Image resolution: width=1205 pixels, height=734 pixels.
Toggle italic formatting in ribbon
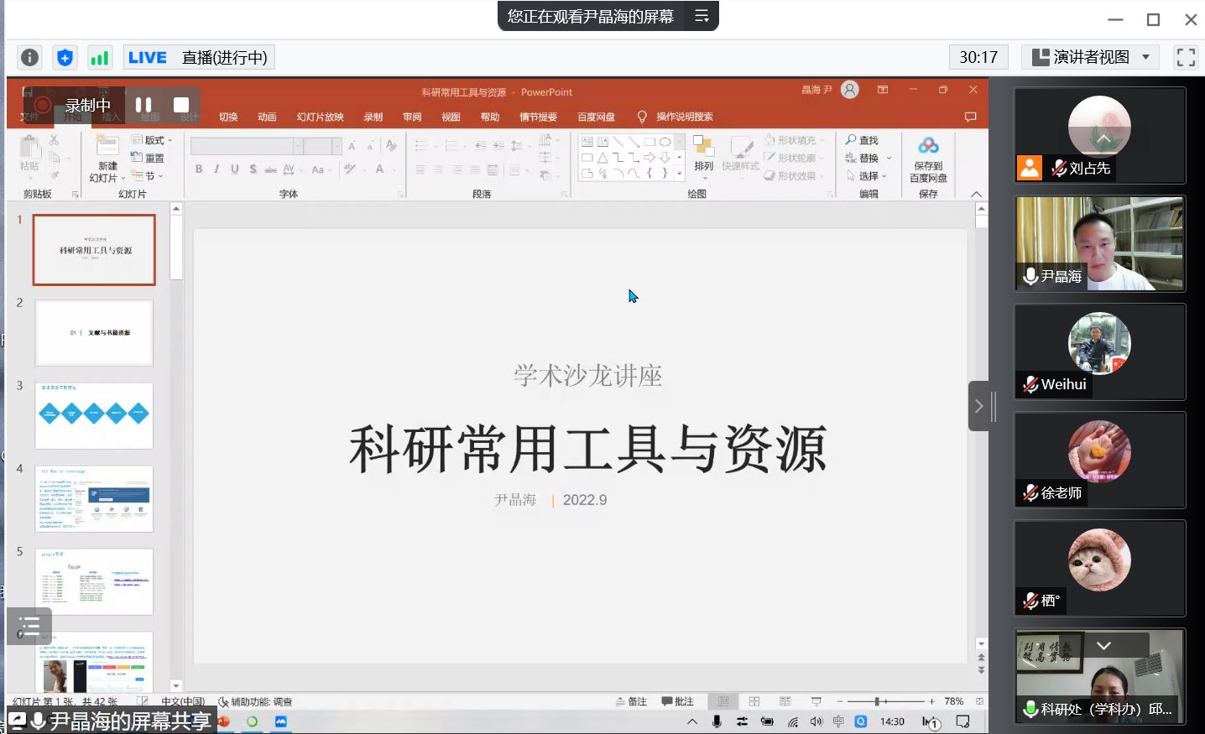click(x=216, y=169)
